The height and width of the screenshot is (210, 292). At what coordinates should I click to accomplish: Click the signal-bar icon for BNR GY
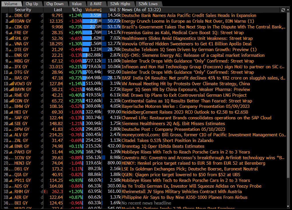11,146
